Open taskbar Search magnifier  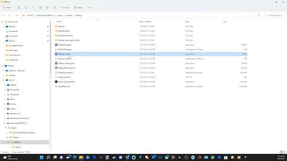point(48,157)
